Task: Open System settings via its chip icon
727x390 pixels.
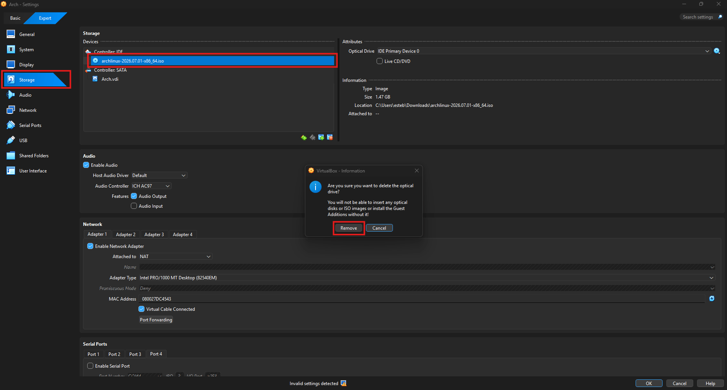Action: click(11, 49)
